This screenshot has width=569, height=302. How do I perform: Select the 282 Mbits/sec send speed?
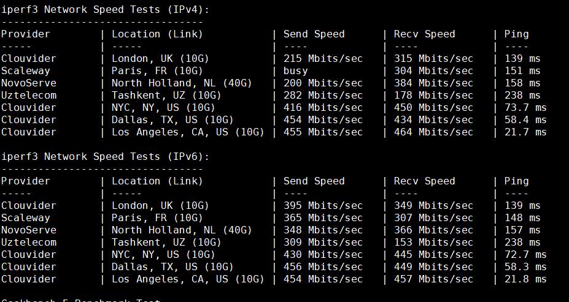[x=323, y=95]
